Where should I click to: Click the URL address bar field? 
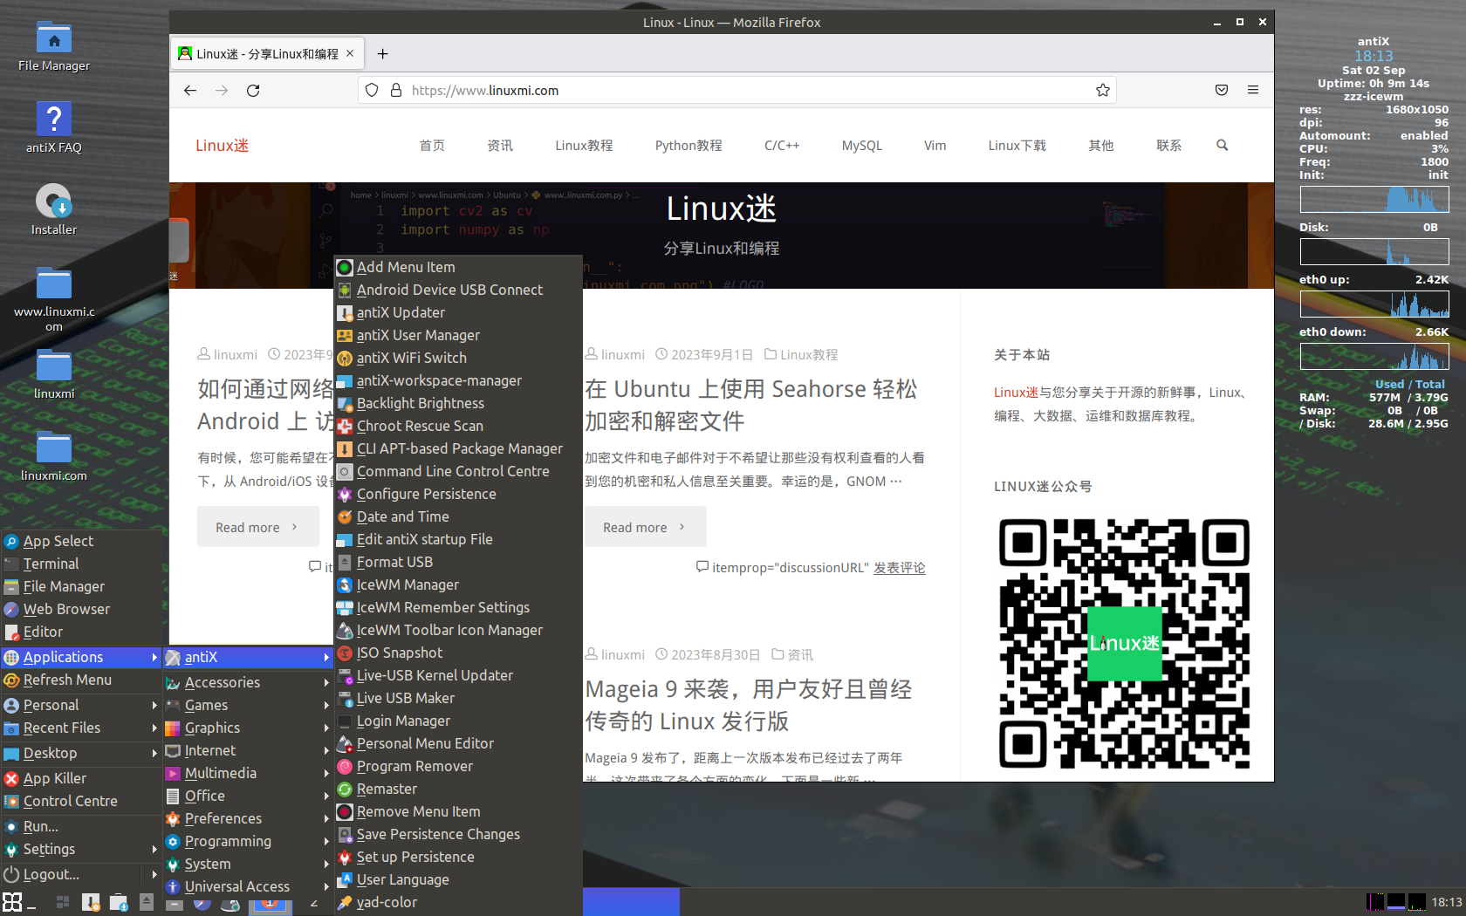pos(737,90)
